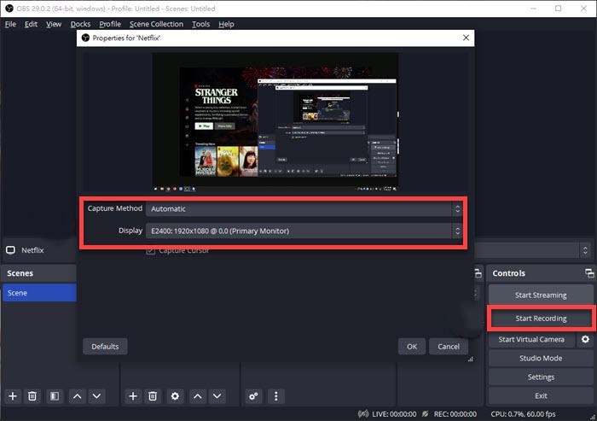This screenshot has width=597, height=421.
Task: Move source down arrow icon
Action: click(x=217, y=396)
